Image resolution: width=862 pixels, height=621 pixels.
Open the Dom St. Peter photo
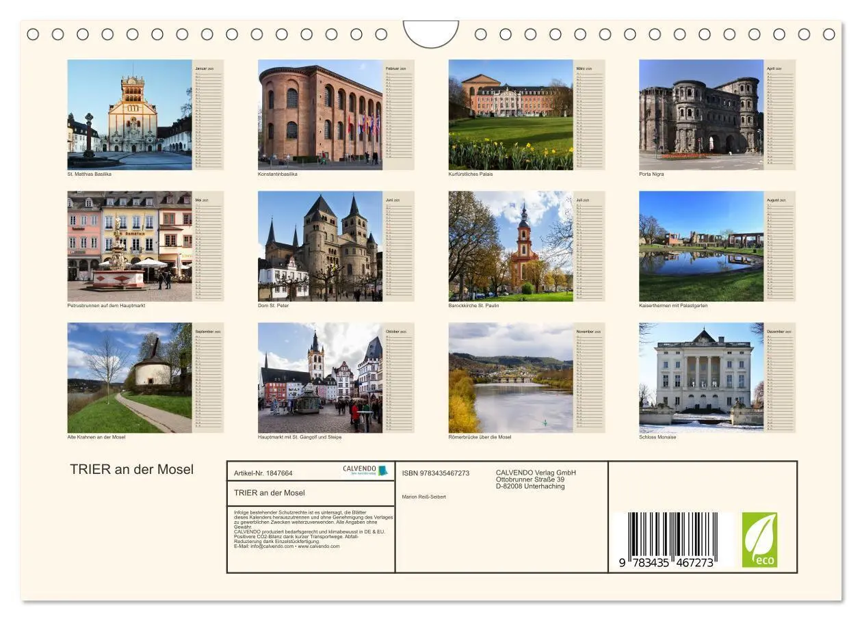(x=320, y=246)
